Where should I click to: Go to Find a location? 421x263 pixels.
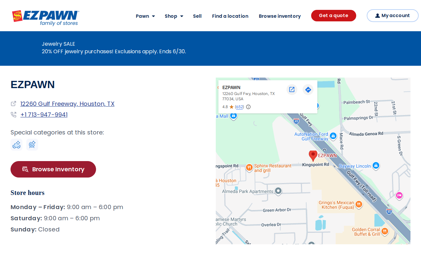click(x=230, y=16)
